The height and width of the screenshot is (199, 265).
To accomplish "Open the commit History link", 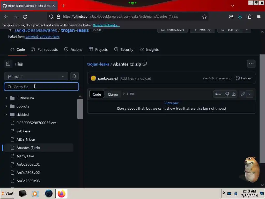I will tap(243, 78).
